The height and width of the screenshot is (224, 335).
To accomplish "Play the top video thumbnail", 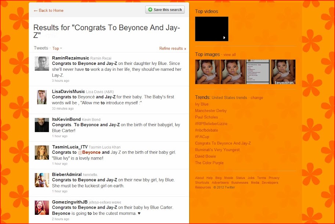I will coord(212,29).
